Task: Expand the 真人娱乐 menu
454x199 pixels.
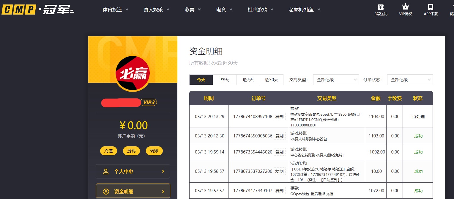Action: click(x=157, y=10)
